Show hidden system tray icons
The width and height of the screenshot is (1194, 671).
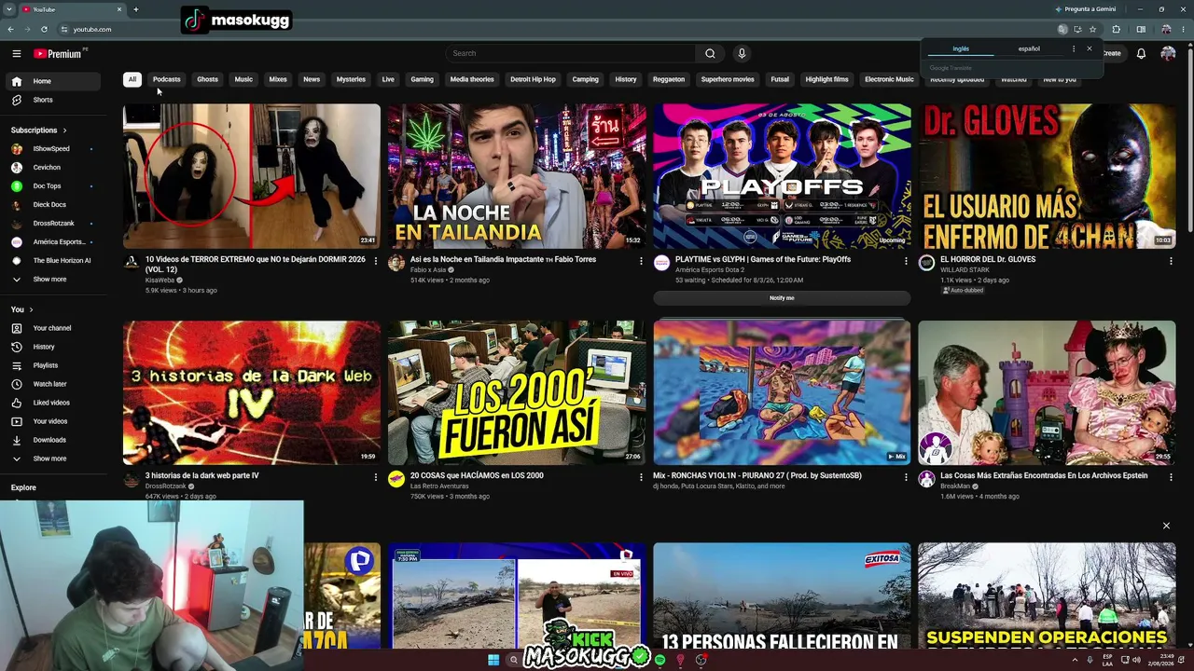(1075, 660)
